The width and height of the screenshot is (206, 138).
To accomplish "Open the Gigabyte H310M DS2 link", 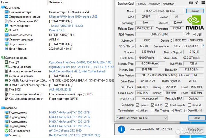I will (x=82, y=67).
